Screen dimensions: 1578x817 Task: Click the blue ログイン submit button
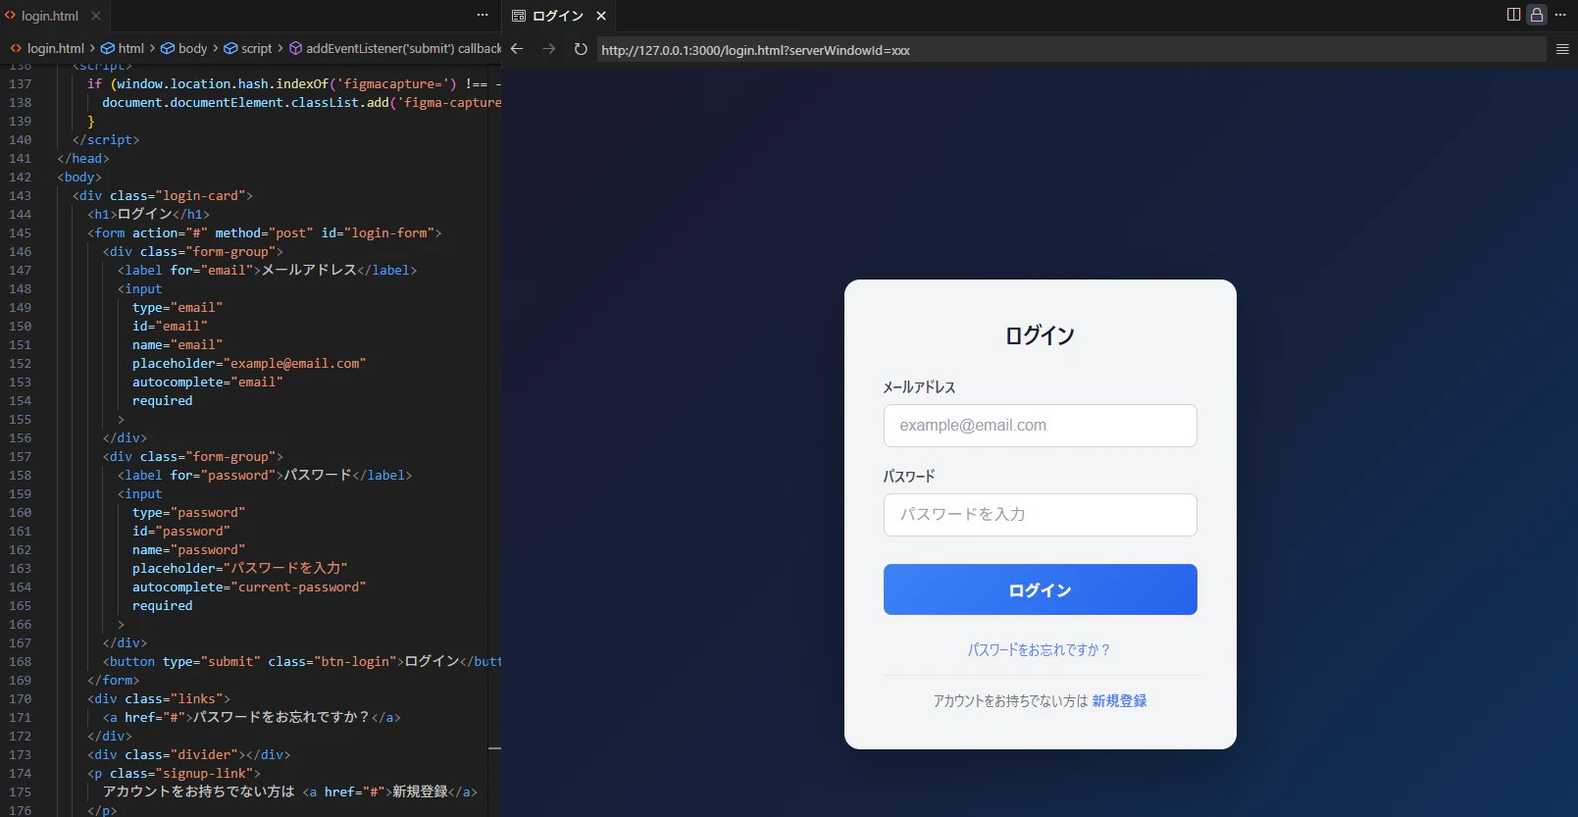(x=1040, y=589)
